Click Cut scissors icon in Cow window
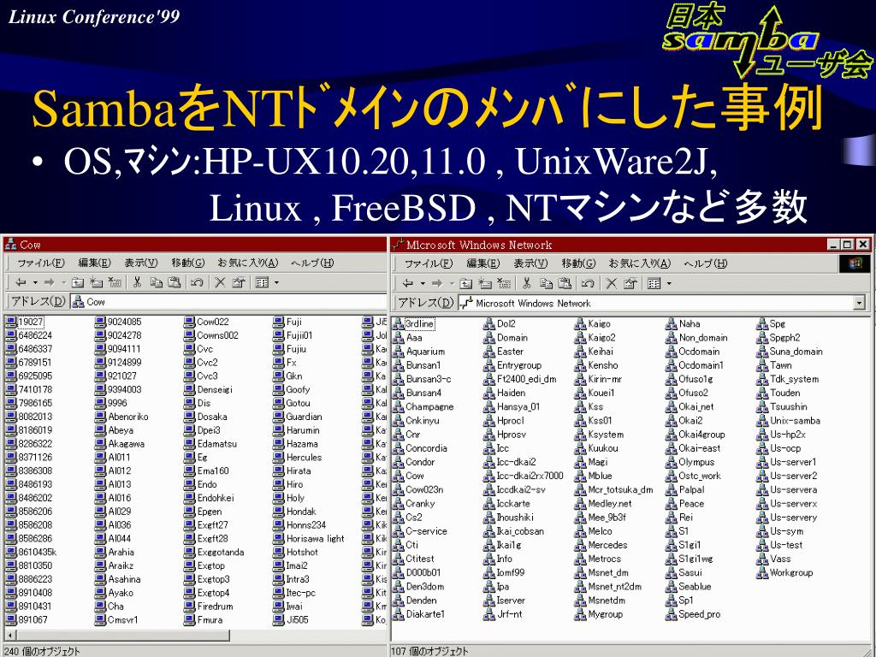The height and width of the screenshot is (657, 876). [137, 282]
